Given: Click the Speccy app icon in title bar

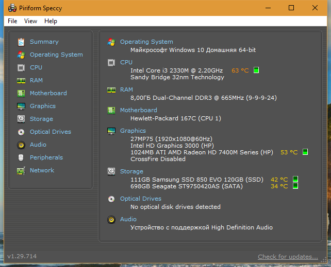Looking at the screenshot, I should pos(12,8).
